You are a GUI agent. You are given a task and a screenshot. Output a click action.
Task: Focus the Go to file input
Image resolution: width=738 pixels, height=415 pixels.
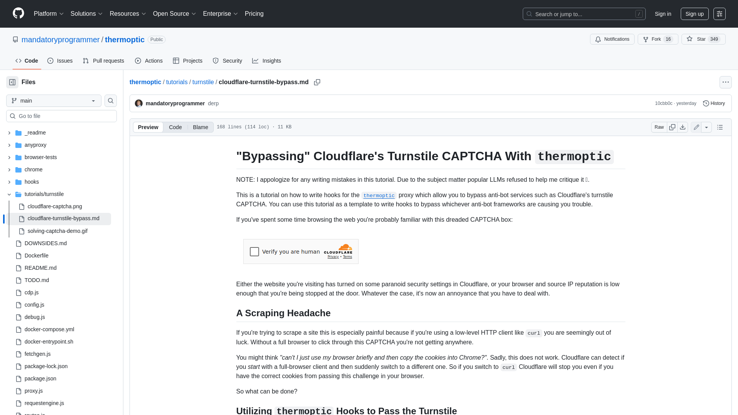61,116
